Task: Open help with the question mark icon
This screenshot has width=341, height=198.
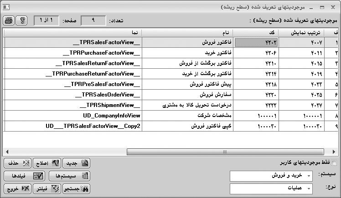Action: pos(22,21)
